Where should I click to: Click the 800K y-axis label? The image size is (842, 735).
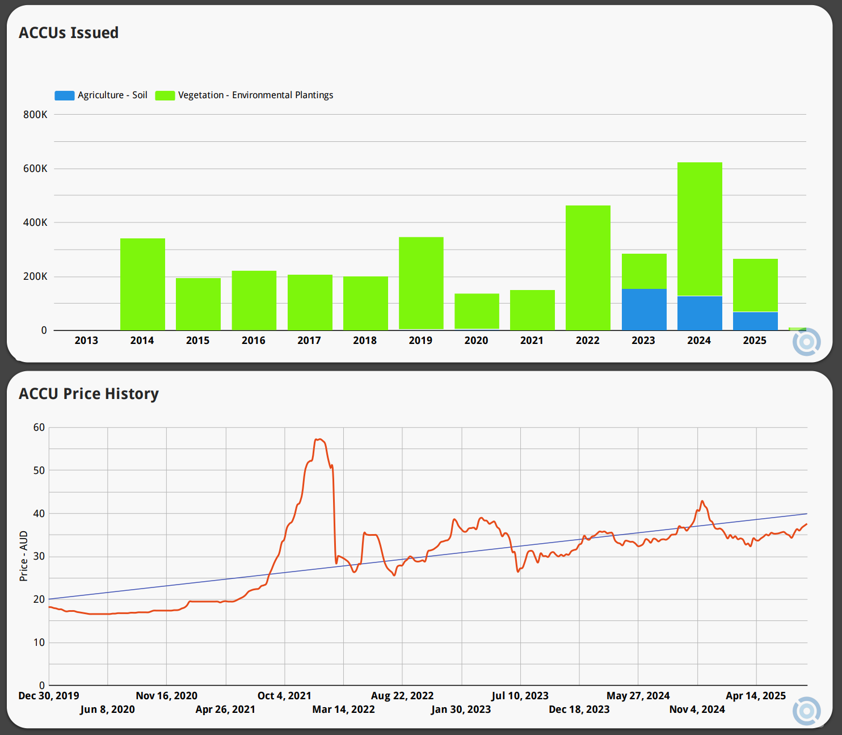pyautogui.click(x=35, y=115)
